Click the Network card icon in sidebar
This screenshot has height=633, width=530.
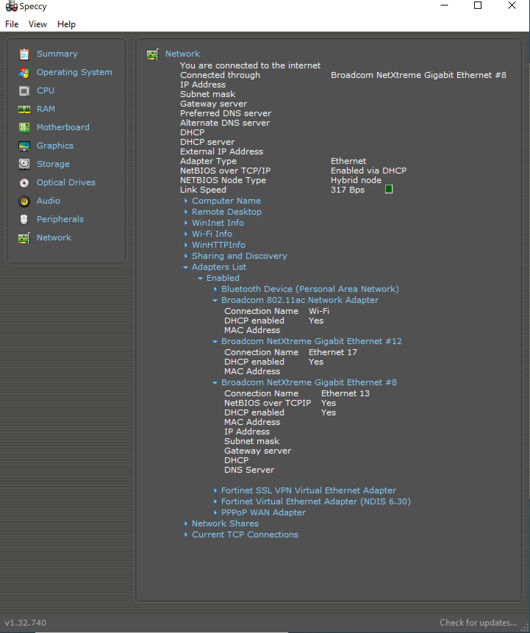(x=24, y=238)
